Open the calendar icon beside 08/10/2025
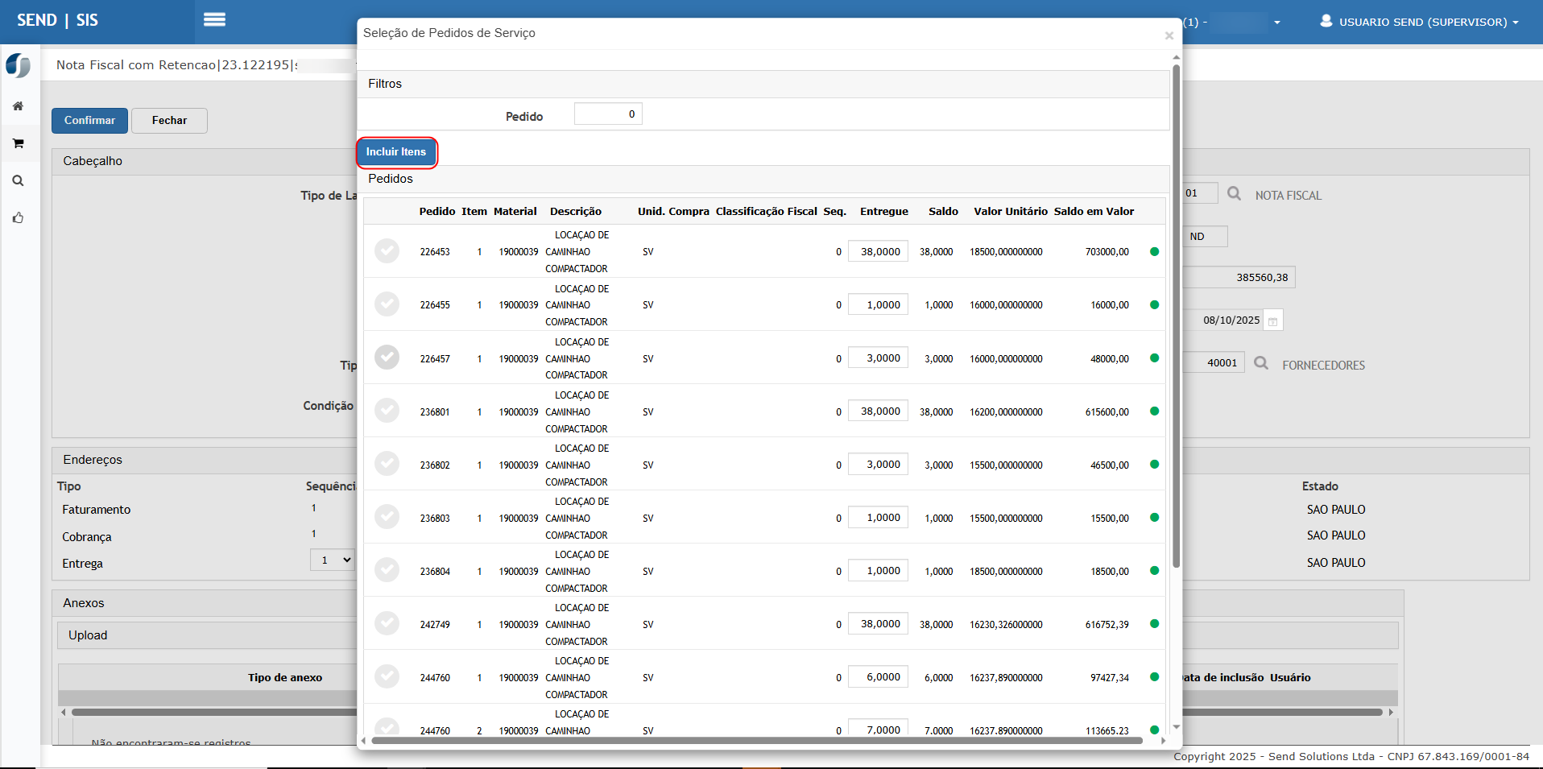 click(x=1273, y=321)
